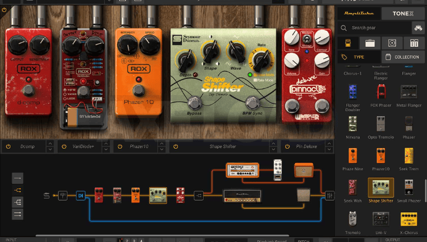Choose triple-lane routing layout

coord(17,214)
